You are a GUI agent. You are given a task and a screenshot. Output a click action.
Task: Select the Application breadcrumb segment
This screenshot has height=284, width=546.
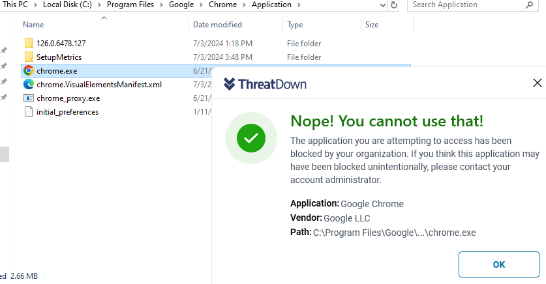coord(271,5)
